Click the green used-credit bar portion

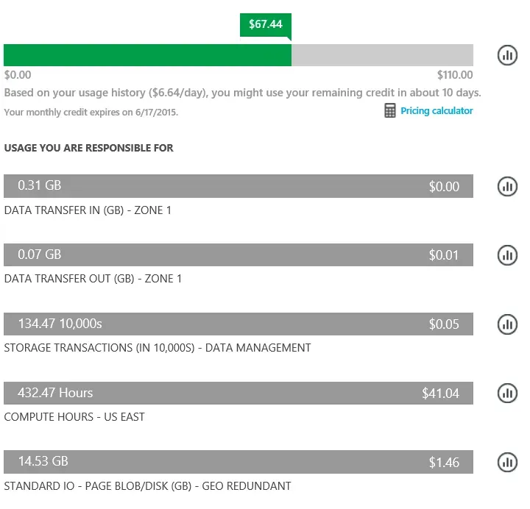(x=147, y=54)
